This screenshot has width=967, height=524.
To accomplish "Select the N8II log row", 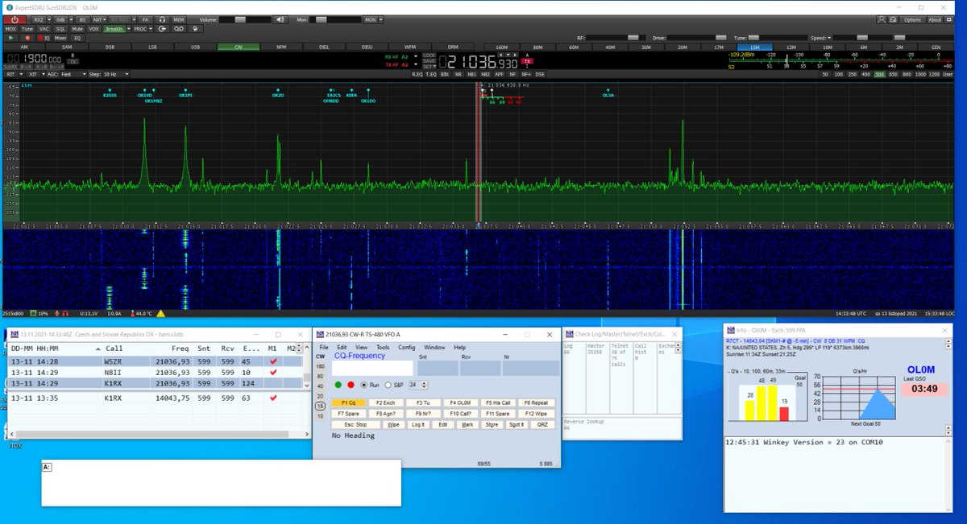I will click(157, 373).
